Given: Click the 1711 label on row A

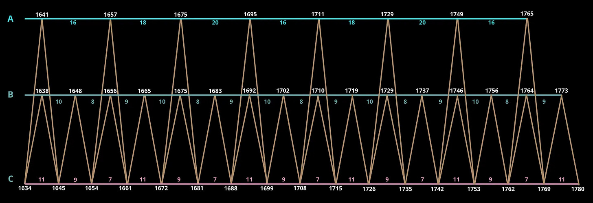Looking at the screenshot, I should coord(318,14).
